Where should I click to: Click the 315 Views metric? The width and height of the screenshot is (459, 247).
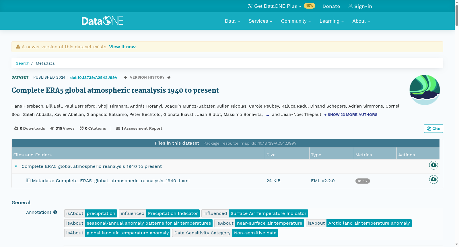tap(62, 129)
